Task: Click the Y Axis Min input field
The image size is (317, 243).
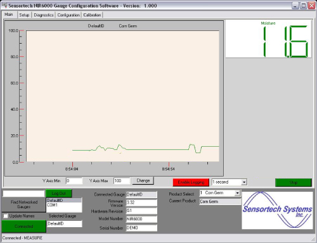Action: [x=74, y=181]
